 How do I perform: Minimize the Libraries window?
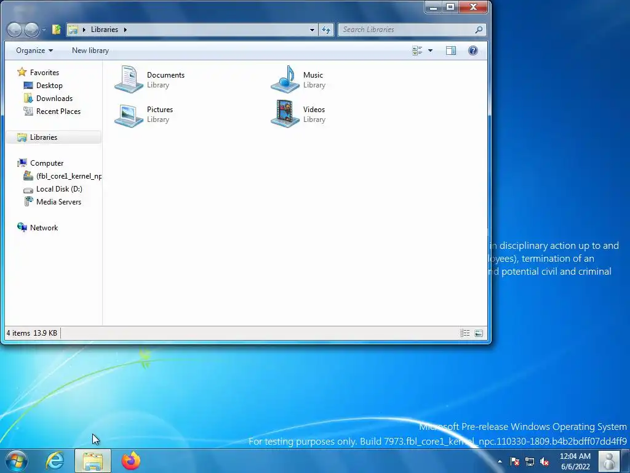[x=434, y=7]
